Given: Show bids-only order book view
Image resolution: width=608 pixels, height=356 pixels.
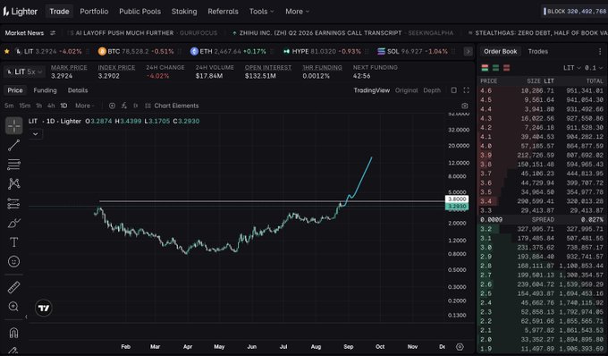Looking at the screenshot, I should point(495,68).
